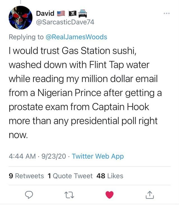
Task: Click the 4:44 AM timestamp
Action: point(23,156)
